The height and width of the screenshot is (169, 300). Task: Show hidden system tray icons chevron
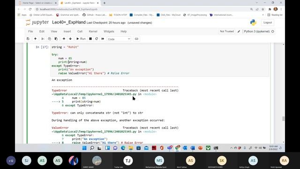tap(231, 148)
